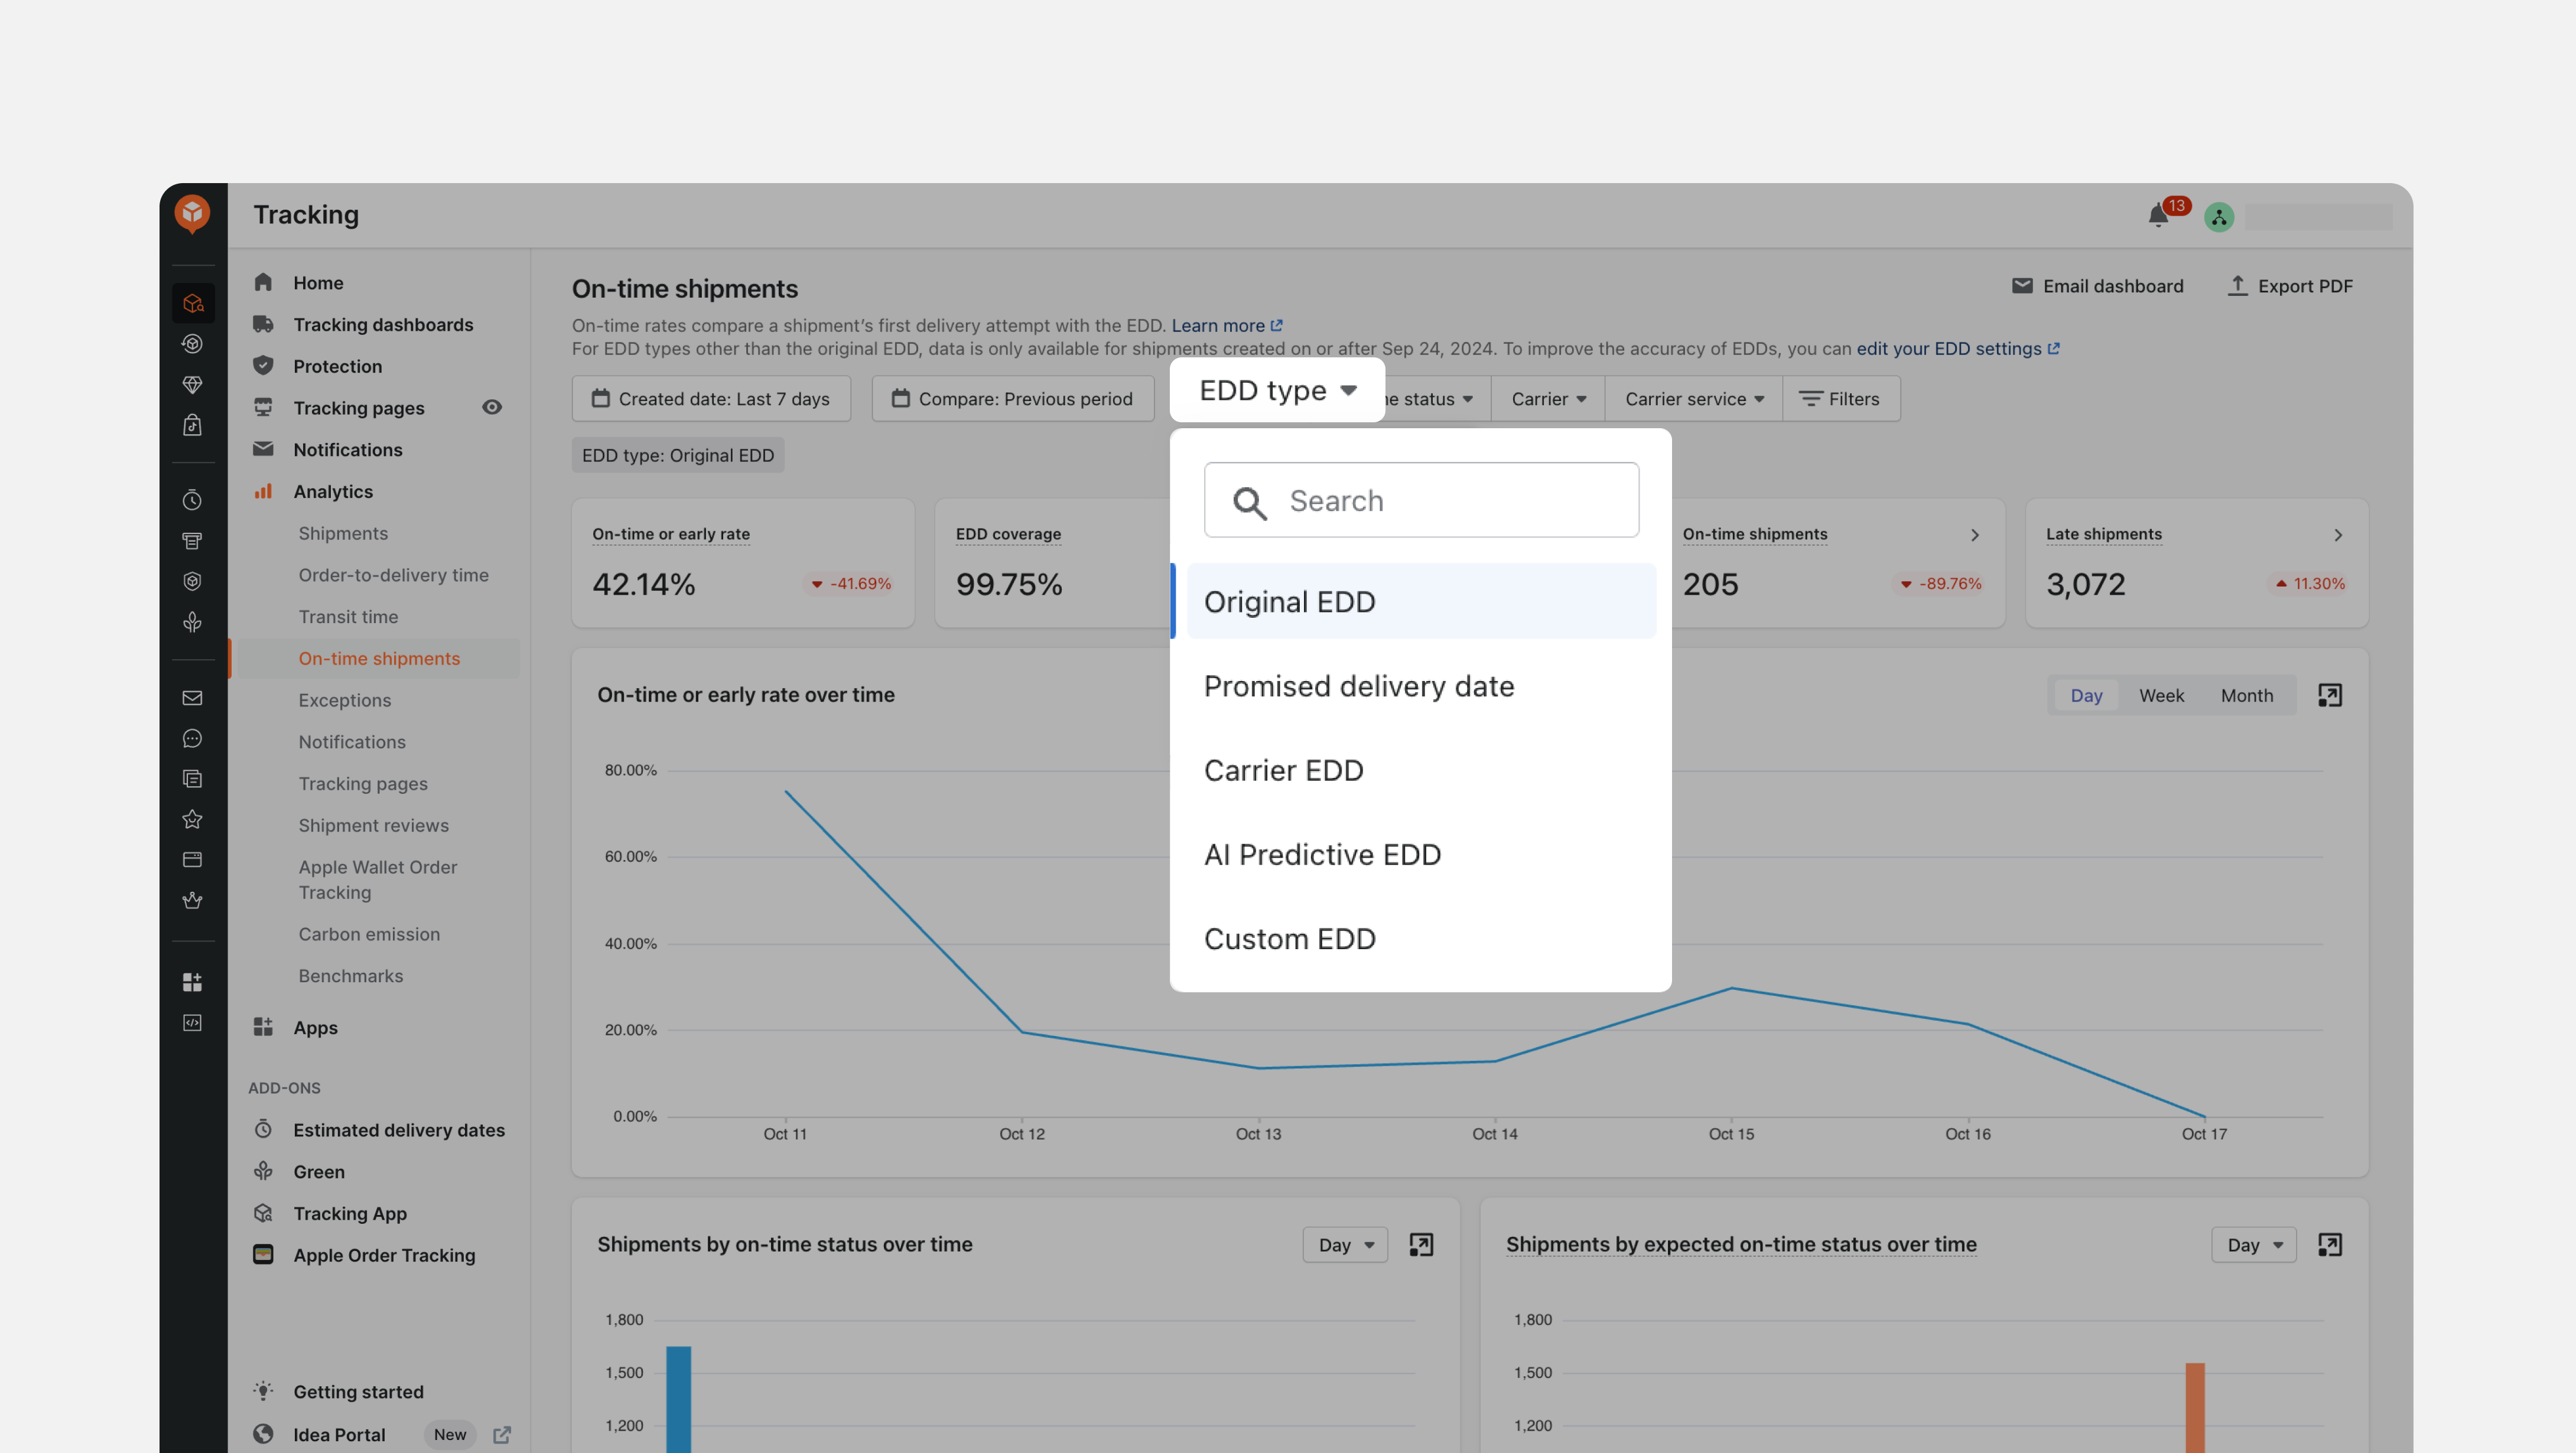Open the EDD type dropdown

coord(1277,390)
